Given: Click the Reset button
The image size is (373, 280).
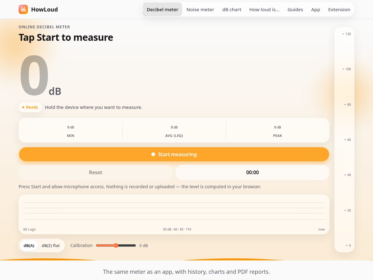Looking at the screenshot, I should point(95,172).
